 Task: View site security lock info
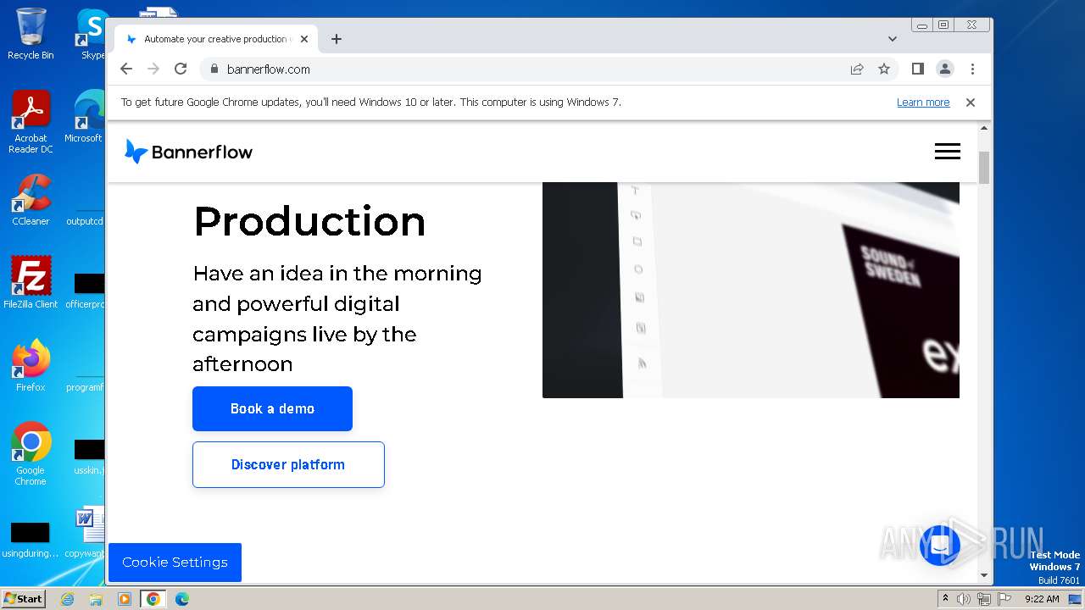click(x=214, y=69)
